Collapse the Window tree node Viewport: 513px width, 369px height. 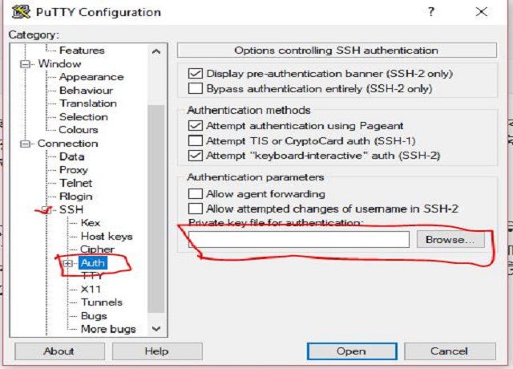point(25,64)
